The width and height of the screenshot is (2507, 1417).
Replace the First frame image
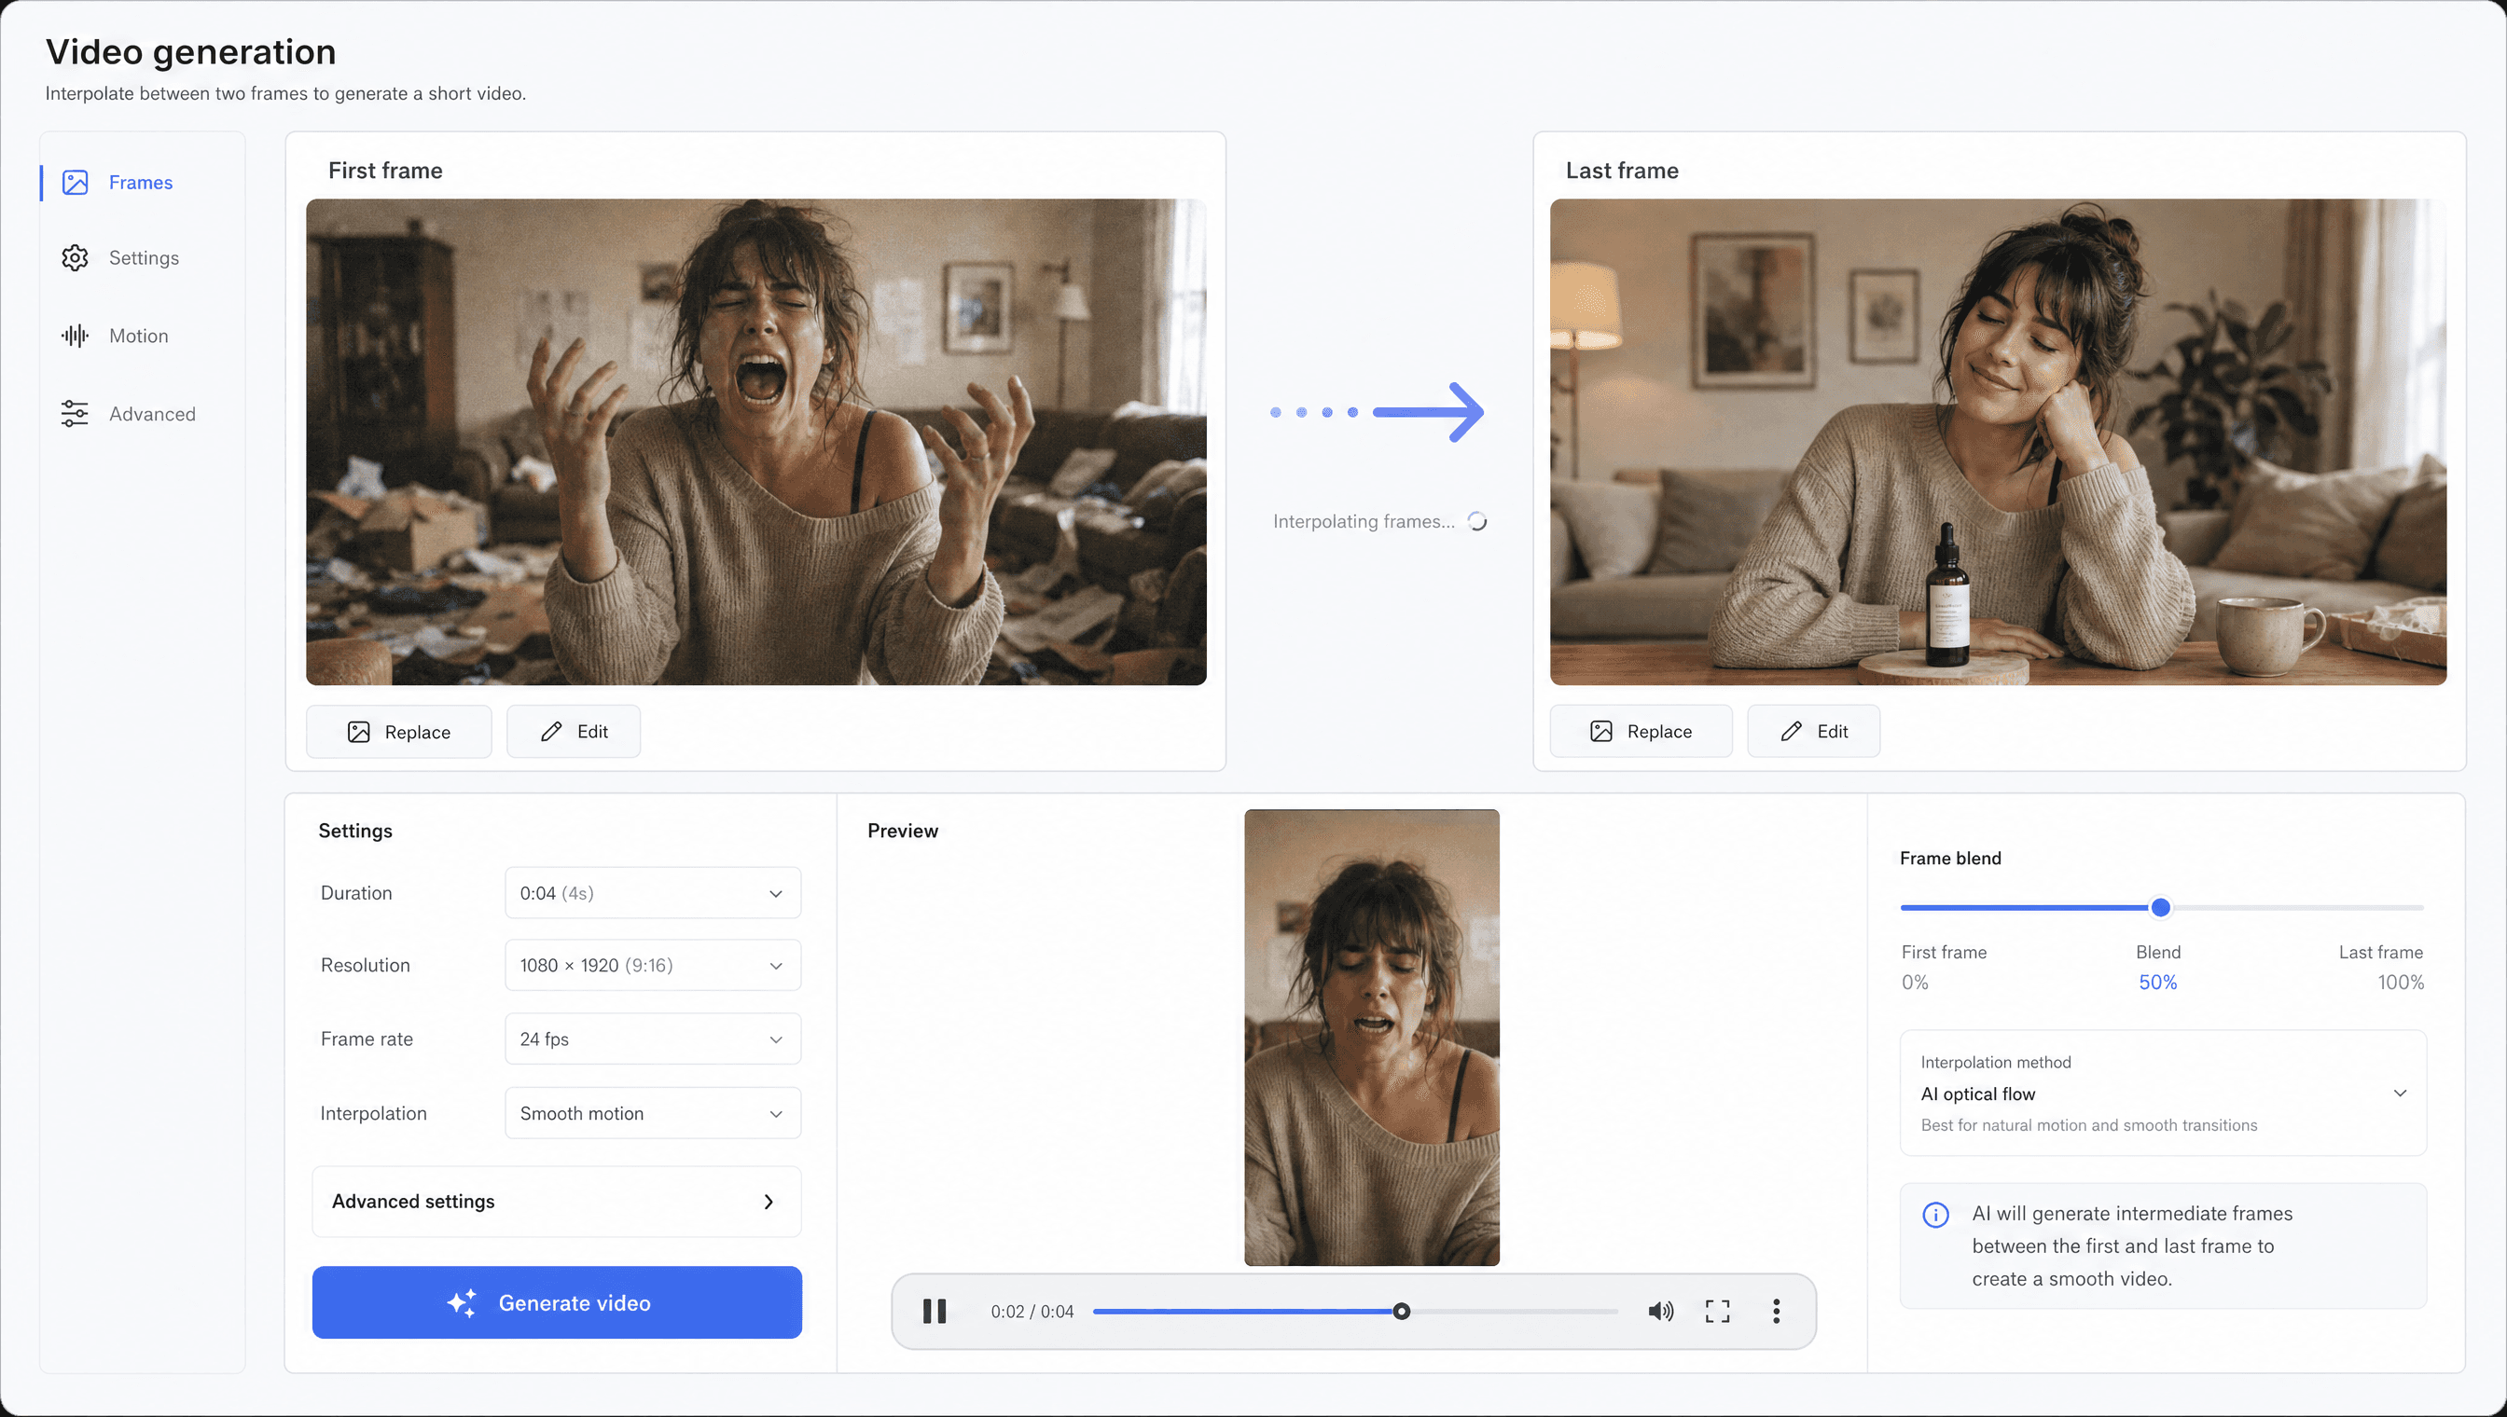point(399,732)
